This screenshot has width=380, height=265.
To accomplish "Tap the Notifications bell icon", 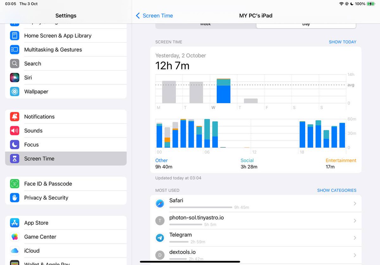I will tap(15, 117).
